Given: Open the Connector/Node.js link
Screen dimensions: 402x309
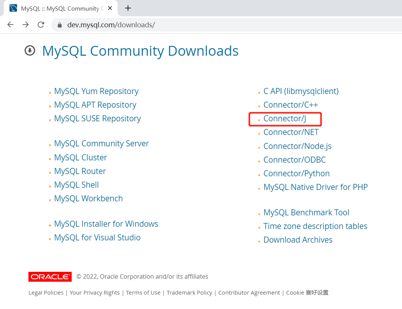Looking at the screenshot, I should (297, 146).
